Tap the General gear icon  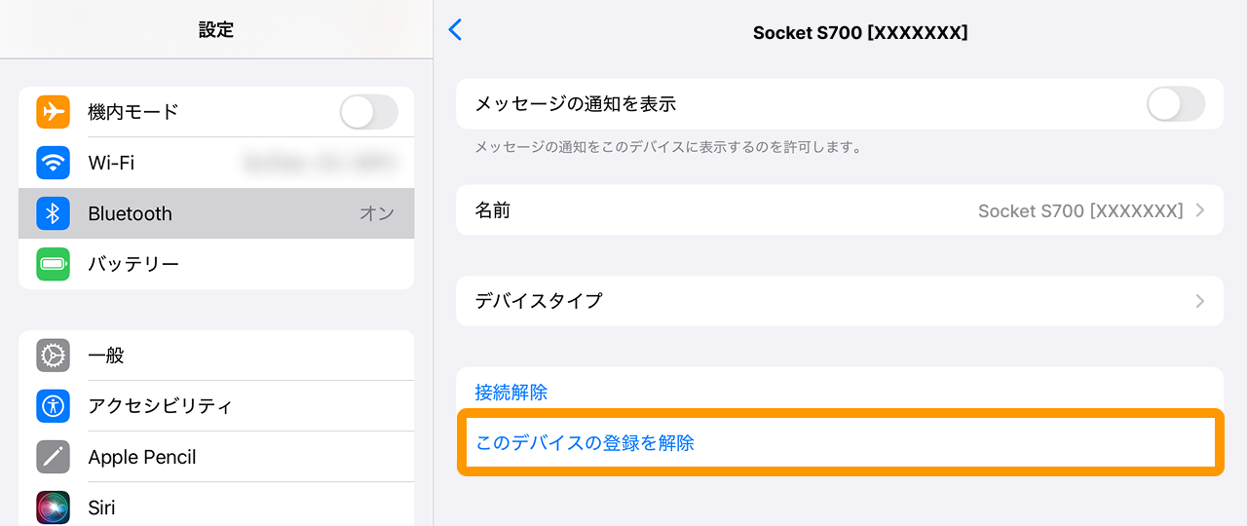[x=54, y=356]
